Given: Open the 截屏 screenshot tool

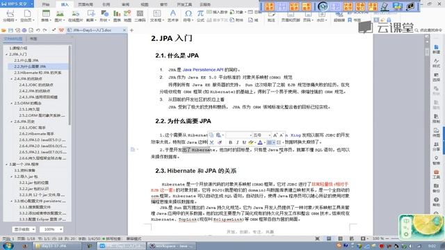Looking at the screenshot, I should click(91, 16).
